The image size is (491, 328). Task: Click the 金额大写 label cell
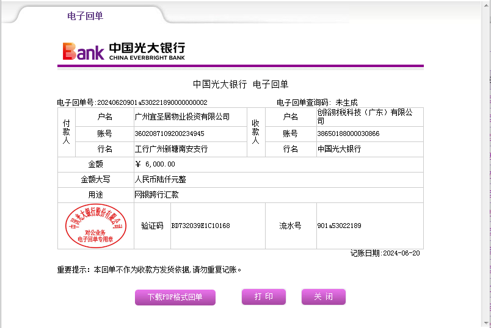(x=95, y=179)
